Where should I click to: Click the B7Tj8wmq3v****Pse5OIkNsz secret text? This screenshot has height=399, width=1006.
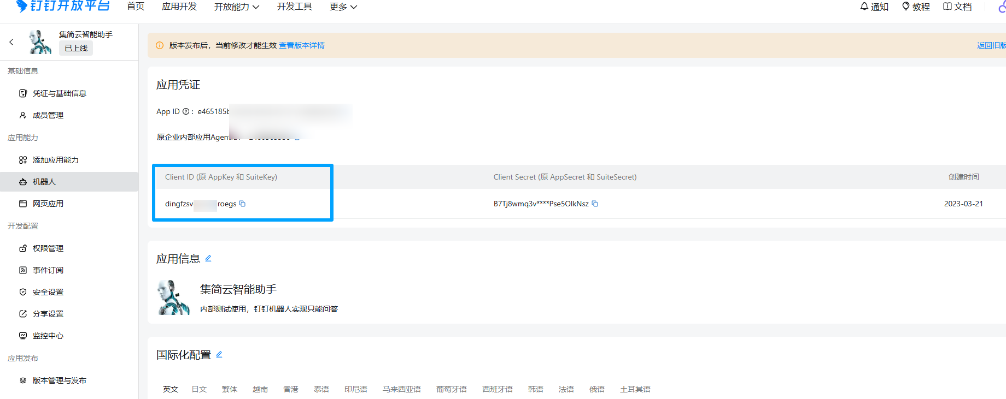(x=541, y=204)
